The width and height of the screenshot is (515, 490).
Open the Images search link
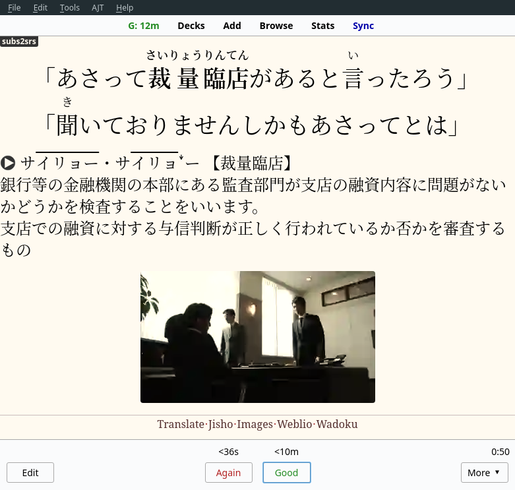pos(255,424)
